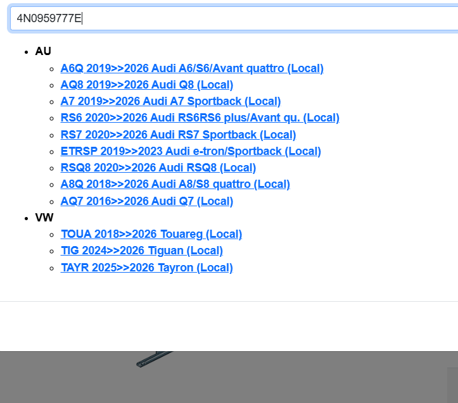The image size is (458, 403).
Task: Open the TIG 2024>>2026 Tiguan link
Action: [x=141, y=251]
